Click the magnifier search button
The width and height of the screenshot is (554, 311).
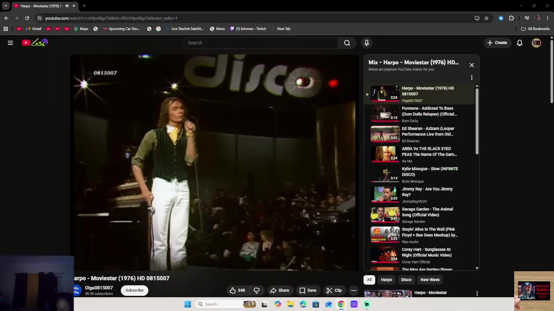(347, 43)
